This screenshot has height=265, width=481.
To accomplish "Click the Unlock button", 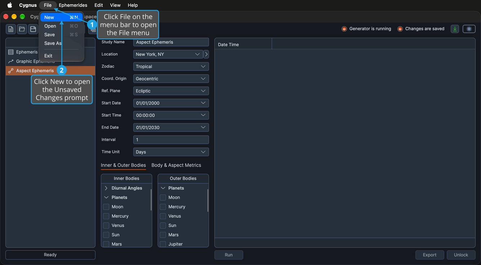I will [461, 255].
